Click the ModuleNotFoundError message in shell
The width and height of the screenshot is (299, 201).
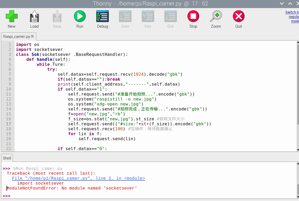coord(72,188)
